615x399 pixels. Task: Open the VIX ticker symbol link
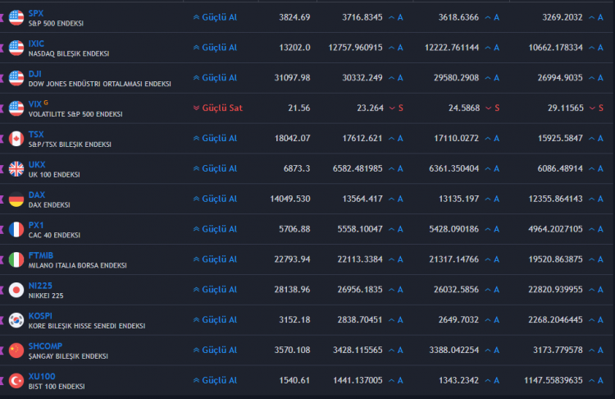(x=35, y=104)
